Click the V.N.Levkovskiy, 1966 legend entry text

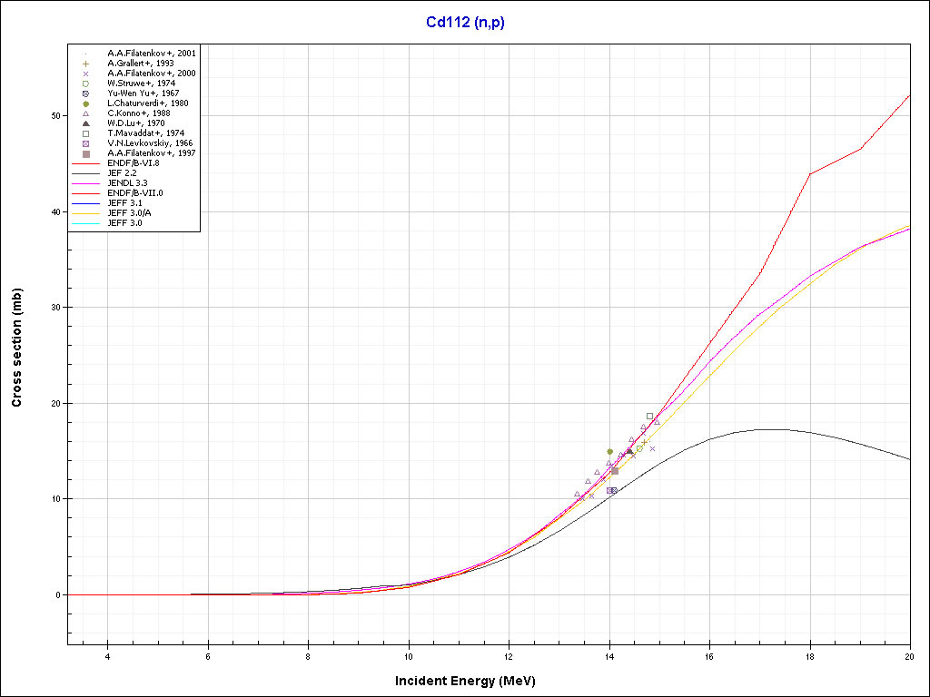point(150,143)
